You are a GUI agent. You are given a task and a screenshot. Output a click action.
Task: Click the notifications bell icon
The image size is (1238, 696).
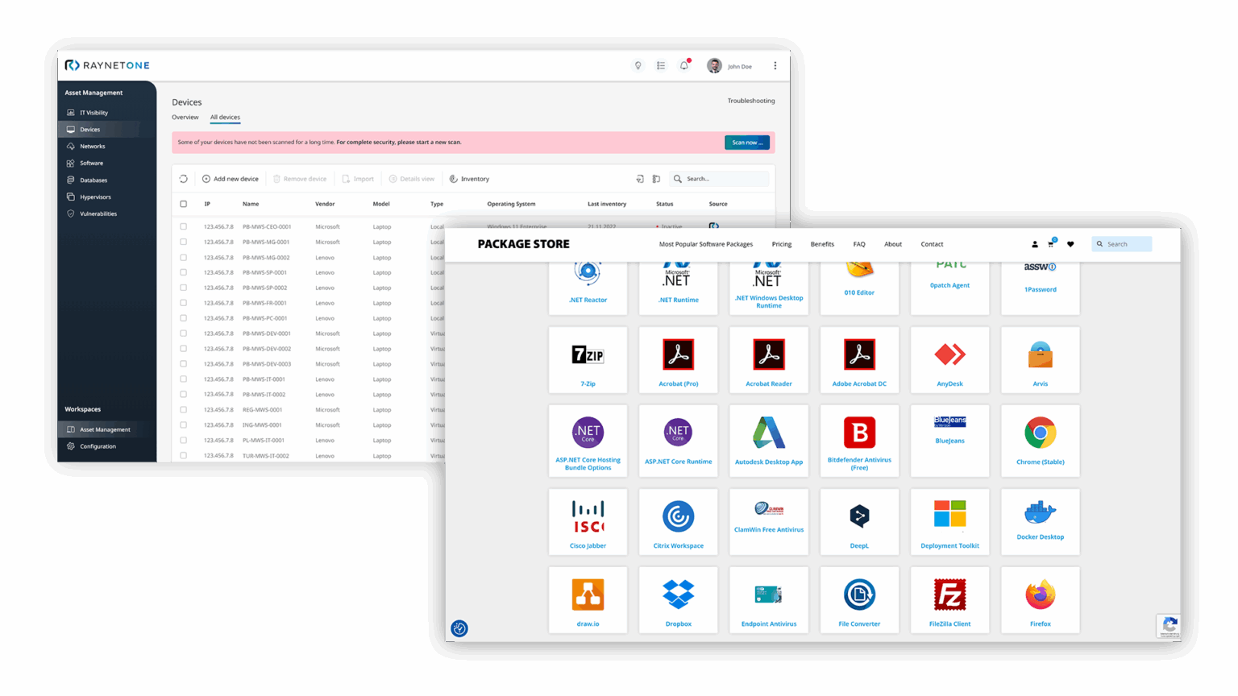click(683, 65)
